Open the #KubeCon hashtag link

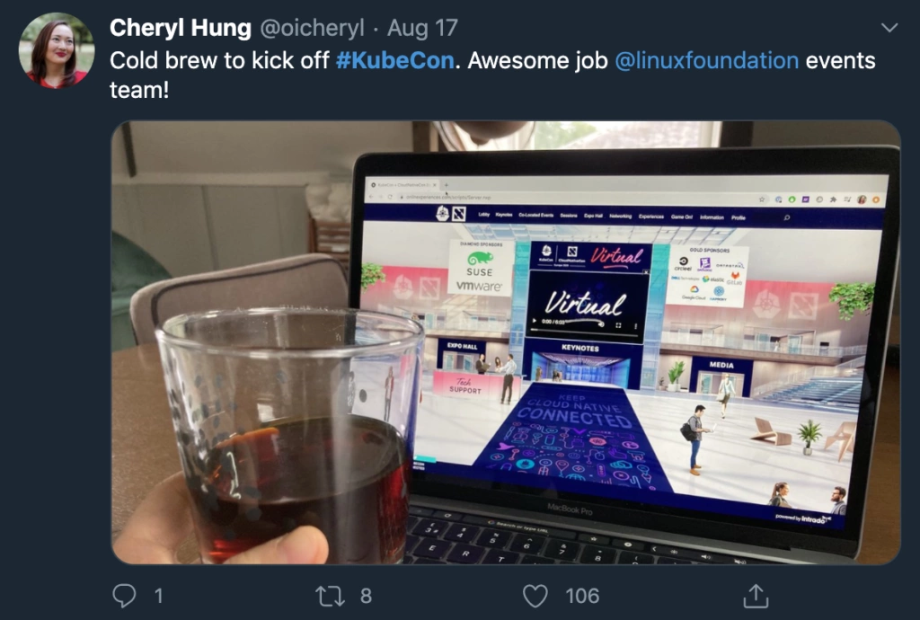coord(395,60)
